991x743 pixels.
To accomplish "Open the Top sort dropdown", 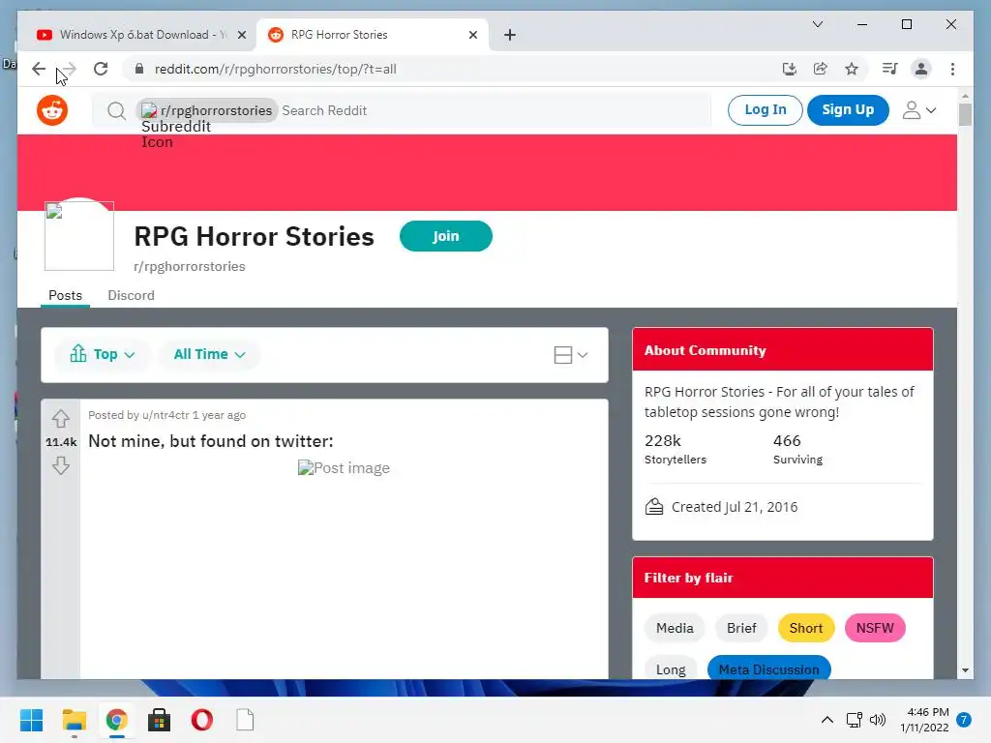I will pos(103,354).
